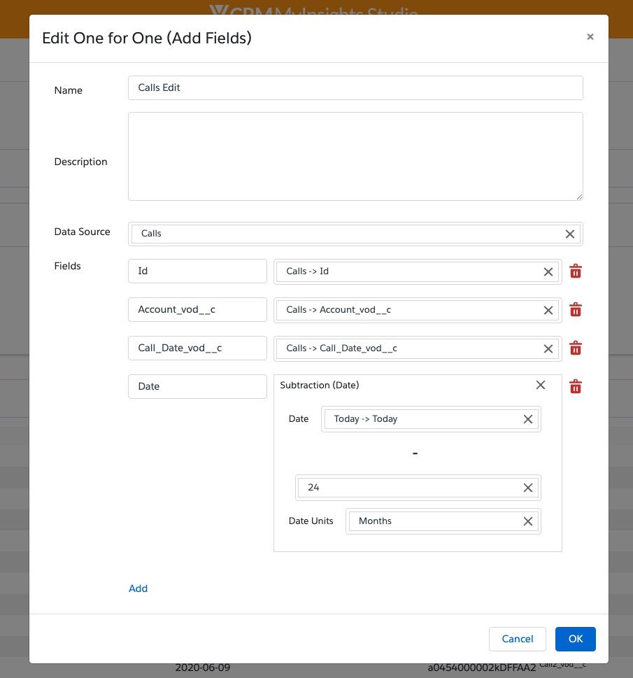Delete the Date field row

576,387
